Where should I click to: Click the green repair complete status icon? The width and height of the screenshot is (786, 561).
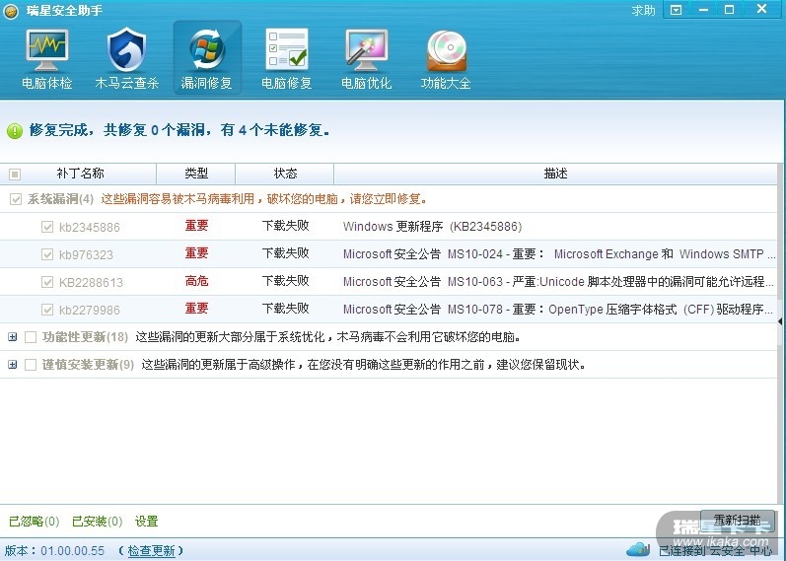(15, 131)
